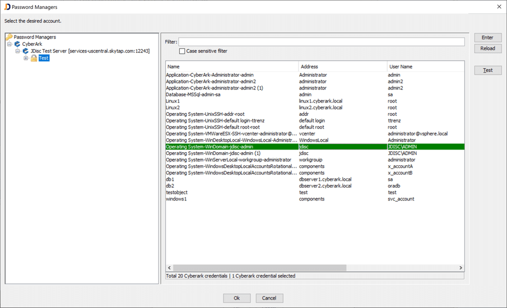Sort by the Address column header
The height and width of the screenshot is (308, 507).
342,67
